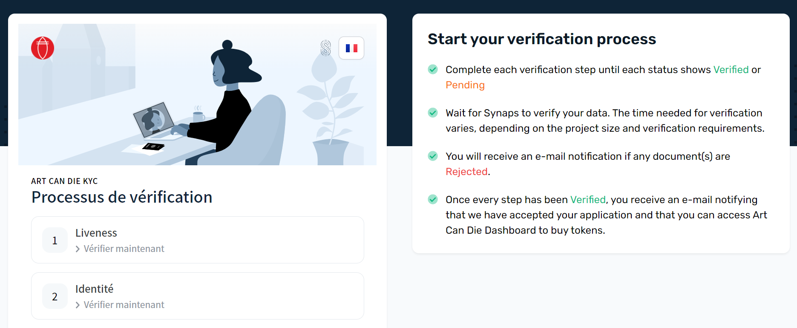Image resolution: width=797 pixels, height=328 pixels.
Task: Click the red Rejected status word
Action: click(x=466, y=172)
